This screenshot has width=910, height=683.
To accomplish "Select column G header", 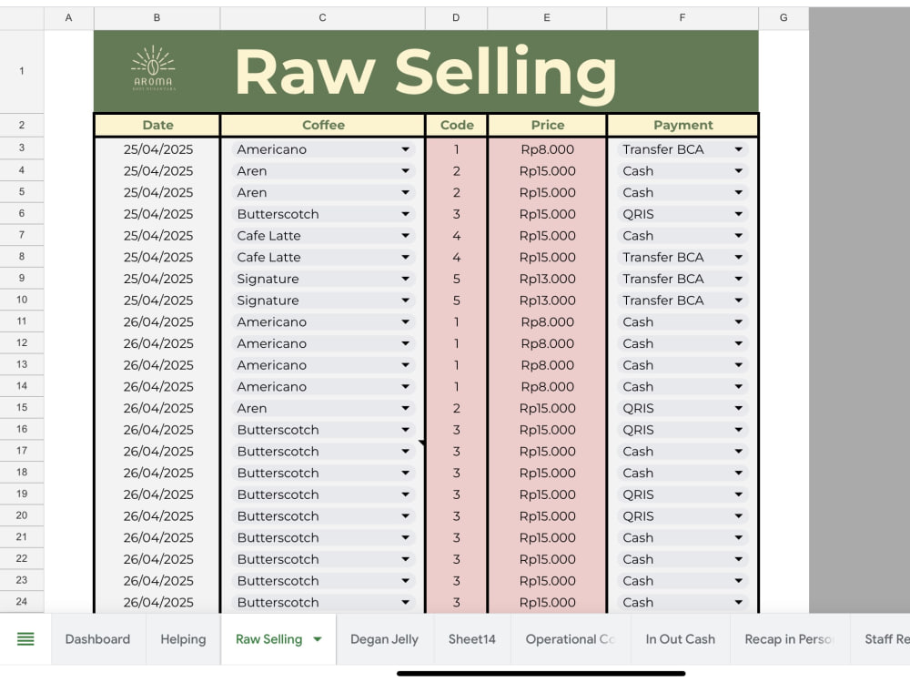I will [x=784, y=18].
